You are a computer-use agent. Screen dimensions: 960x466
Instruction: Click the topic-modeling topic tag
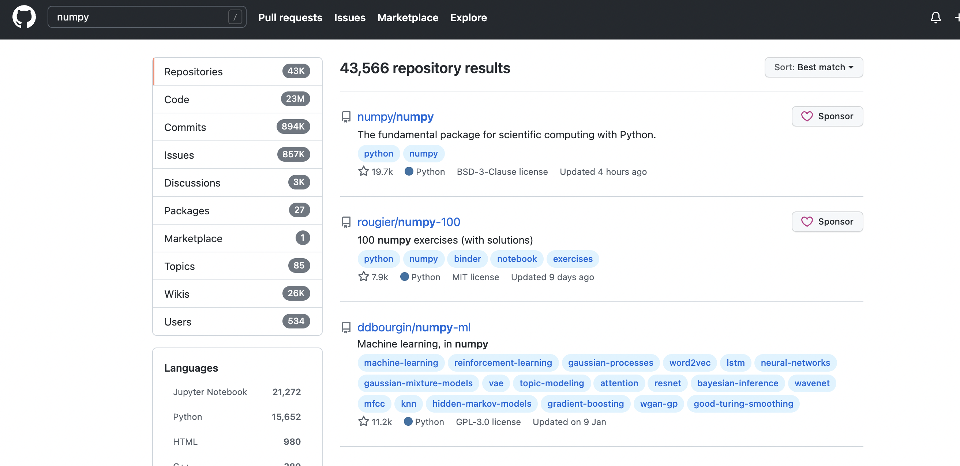coord(552,383)
